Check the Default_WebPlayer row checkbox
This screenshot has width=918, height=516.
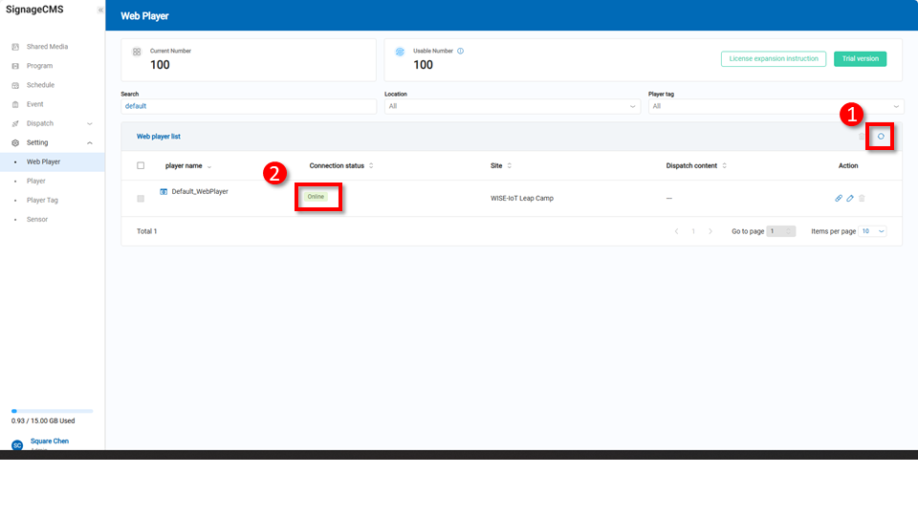point(141,198)
